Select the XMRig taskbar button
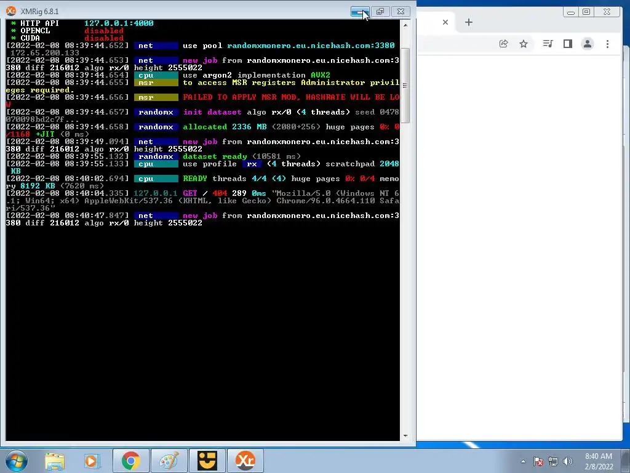Viewport: 630px width, 473px height. tap(245, 461)
